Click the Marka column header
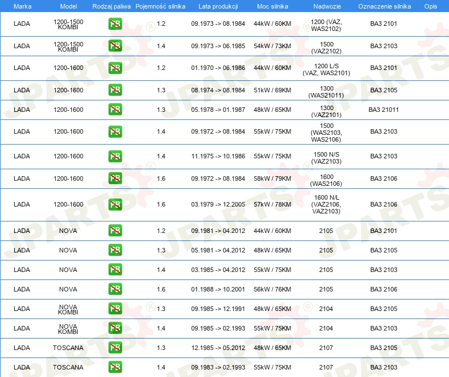The width and height of the screenshot is (449, 377). pos(22,6)
